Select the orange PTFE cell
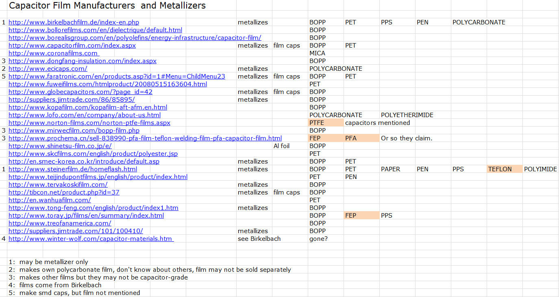This screenshot has width=559, height=297. (326, 123)
